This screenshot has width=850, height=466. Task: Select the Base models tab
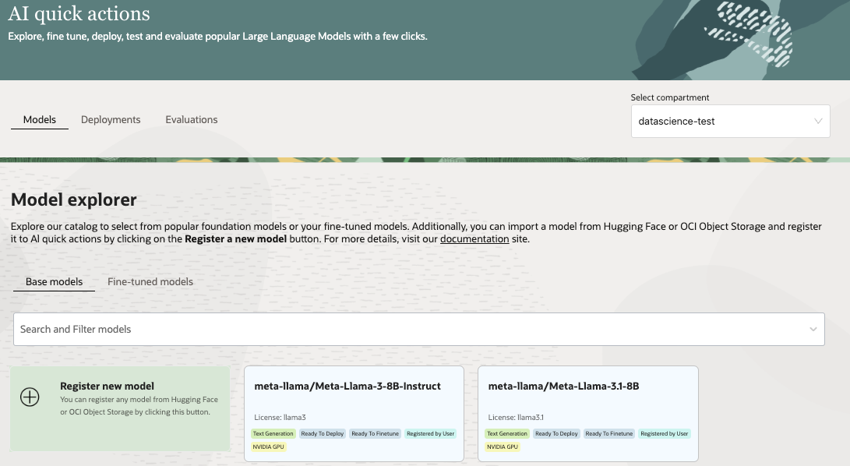pyautogui.click(x=55, y=281)
